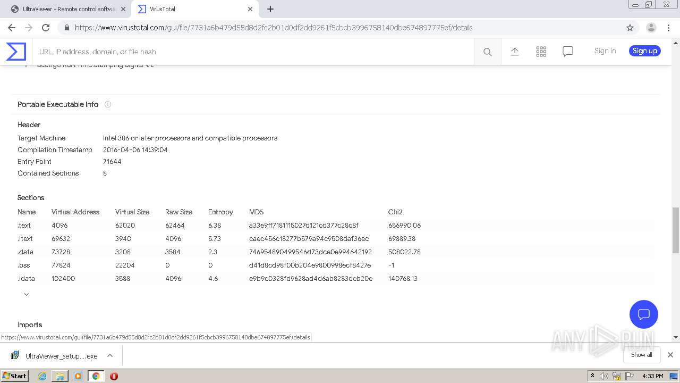Click the Portable Executable Info heading
Viewport: 680px width, 383px height.
pyautogui.click(x=58, y=104)
